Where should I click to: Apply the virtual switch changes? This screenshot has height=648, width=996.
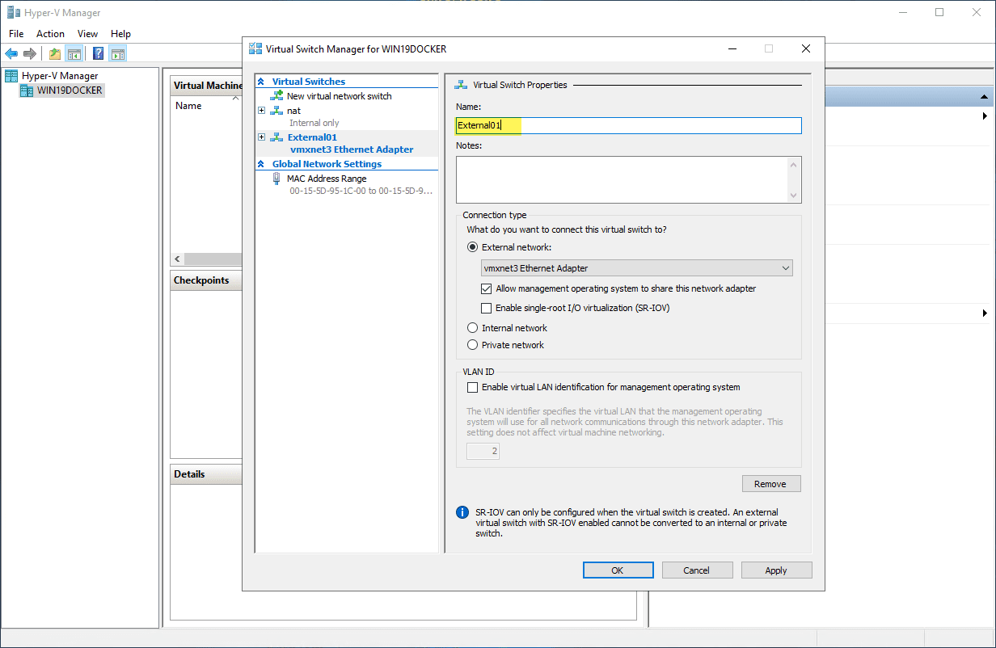tap(776, 570)
